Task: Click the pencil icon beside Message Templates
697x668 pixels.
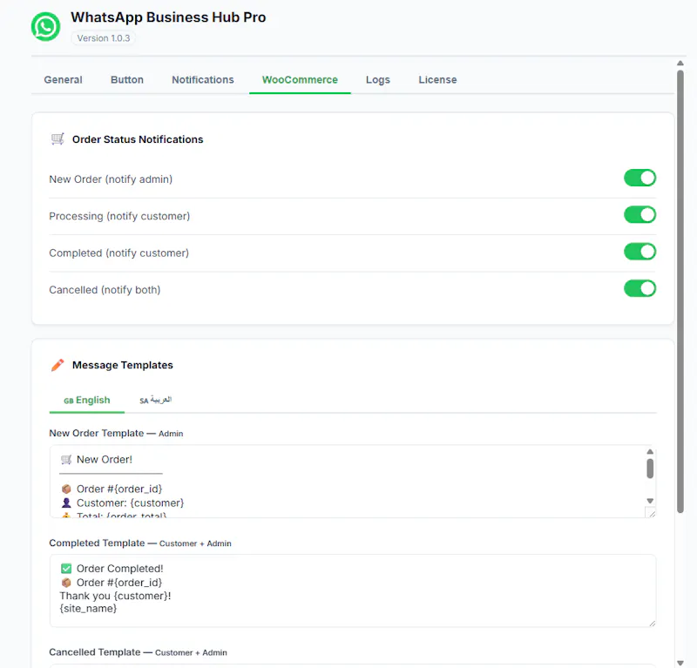Action: 58,365
